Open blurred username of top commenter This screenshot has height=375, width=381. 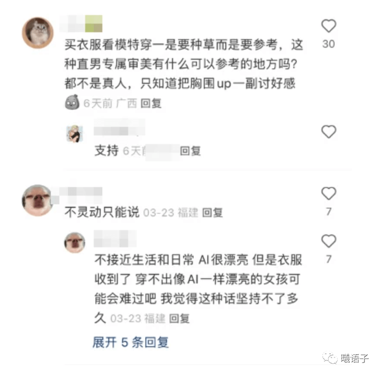pos(81,24)
